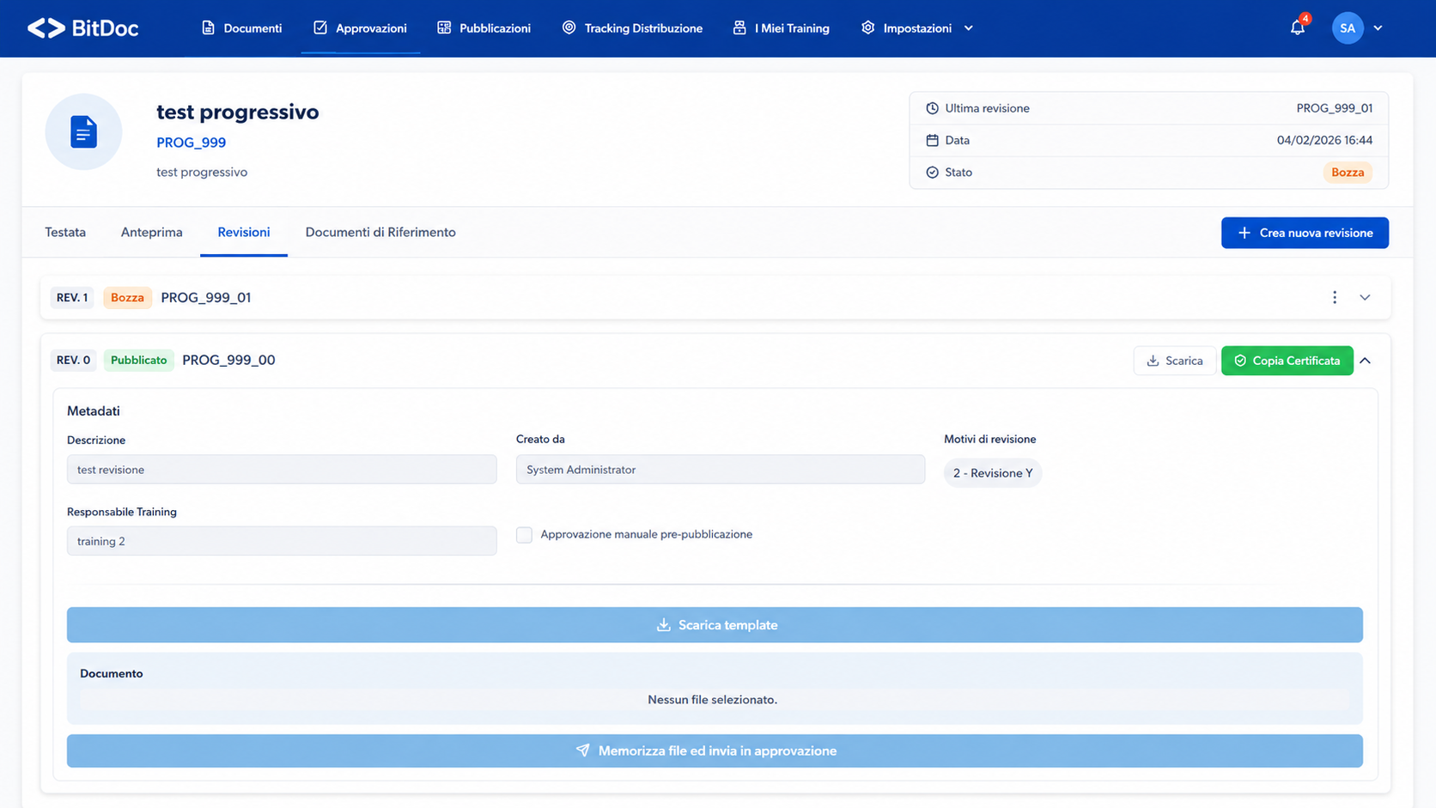The image size is (1436, 808).
Task: Click the check-circle icon next to Stato
Action: tap(932, 173)
